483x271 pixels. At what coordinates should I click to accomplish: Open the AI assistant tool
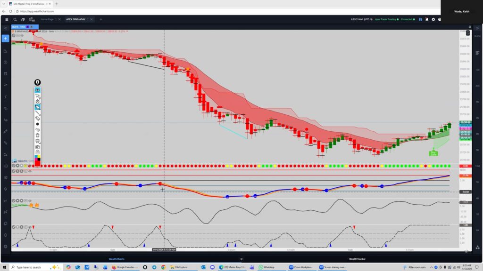32,19
